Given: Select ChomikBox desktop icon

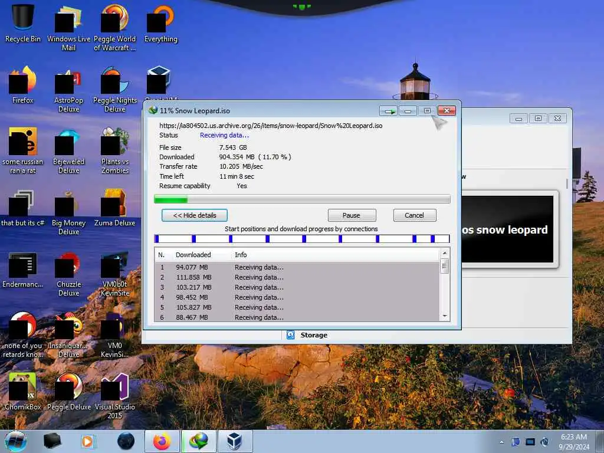Looking at the screenshot, I should 23,392.
